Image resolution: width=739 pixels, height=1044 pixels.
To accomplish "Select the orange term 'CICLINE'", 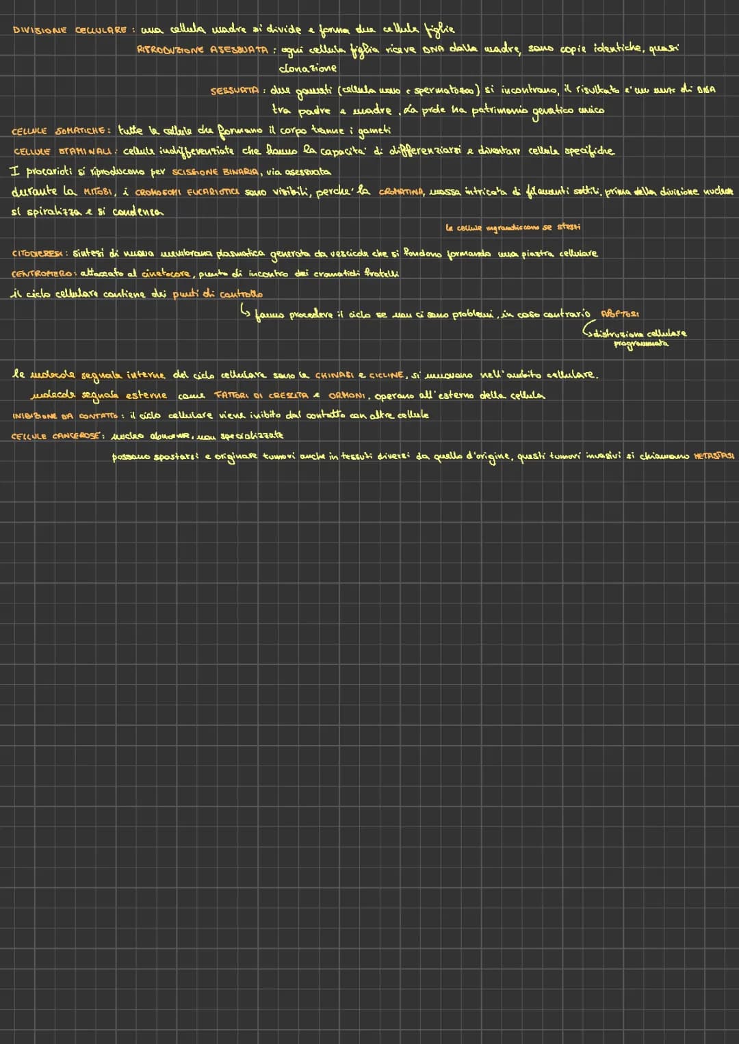I will 388,375.
